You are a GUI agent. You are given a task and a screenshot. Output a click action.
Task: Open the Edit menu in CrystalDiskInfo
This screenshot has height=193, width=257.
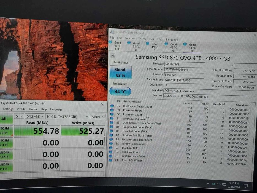(x=119, y=38)
